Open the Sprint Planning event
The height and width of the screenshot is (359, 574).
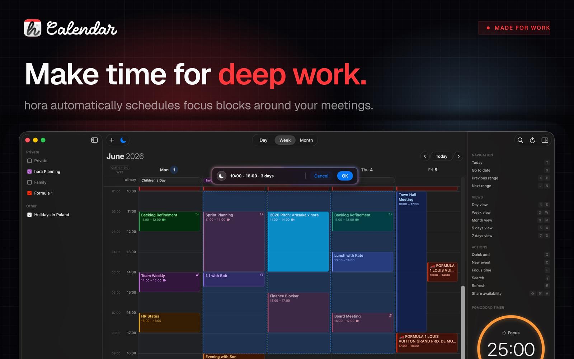click(234, 242)
